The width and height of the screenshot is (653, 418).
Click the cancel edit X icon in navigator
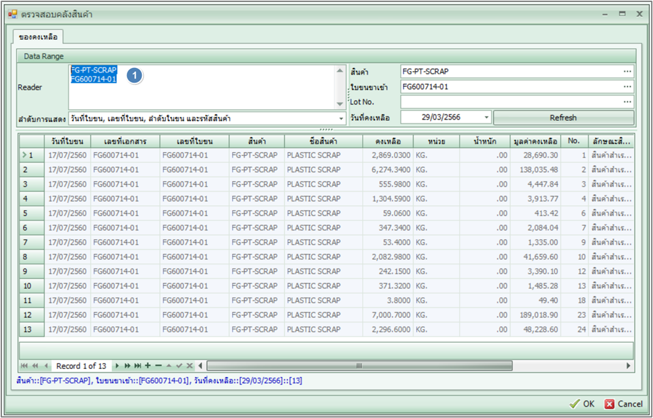coord(190,366)
